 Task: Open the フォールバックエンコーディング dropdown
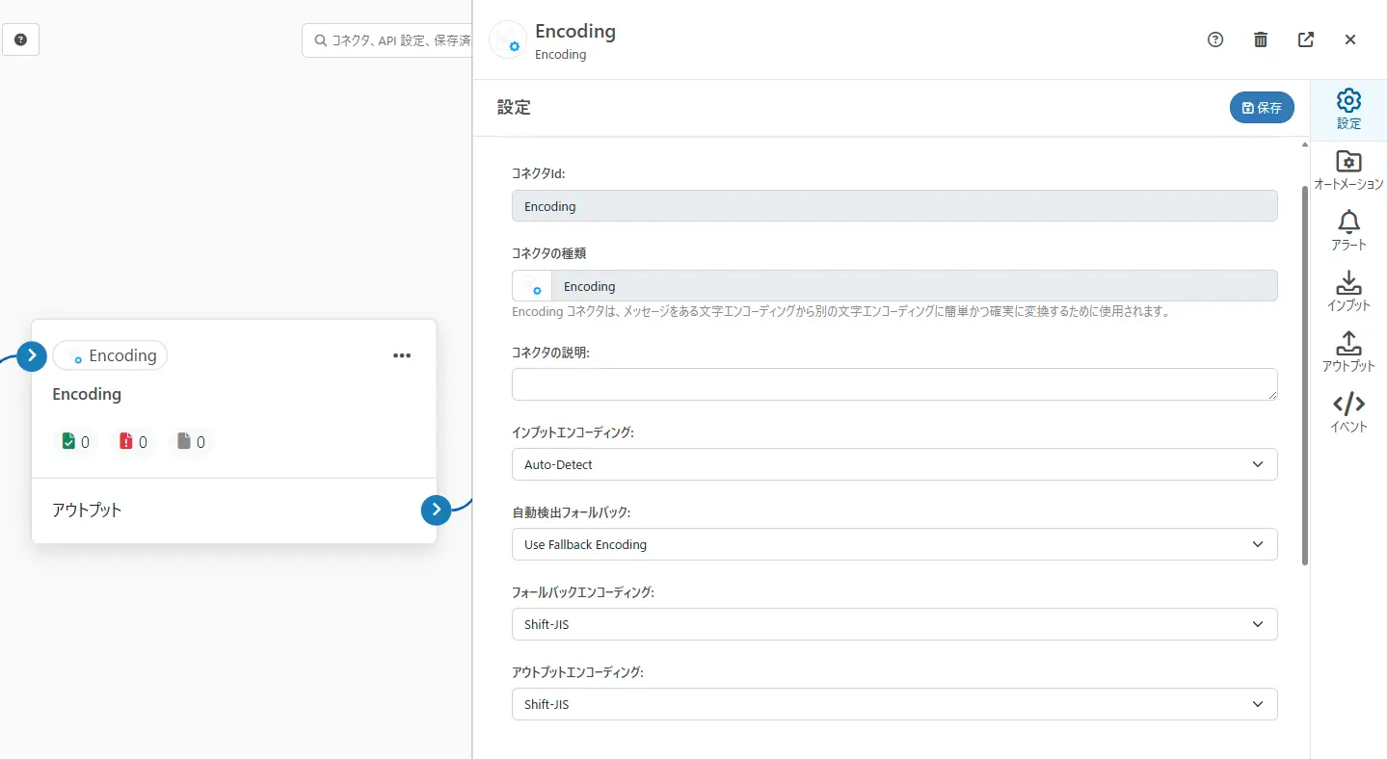pos(894,624)
